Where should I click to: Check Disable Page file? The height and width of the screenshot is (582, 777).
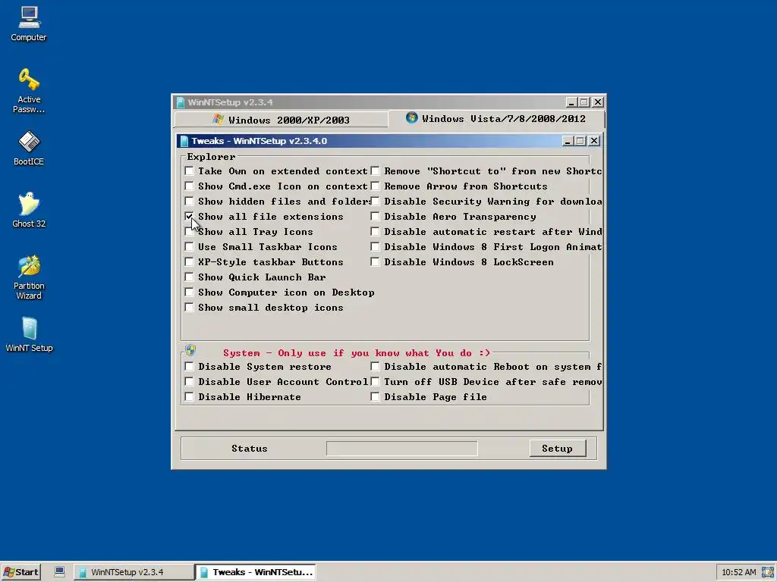coord(375,397)
